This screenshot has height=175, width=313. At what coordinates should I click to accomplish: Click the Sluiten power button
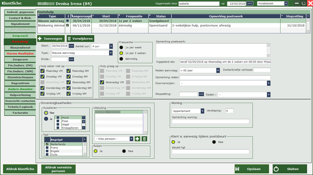click(x=290, y=169)
